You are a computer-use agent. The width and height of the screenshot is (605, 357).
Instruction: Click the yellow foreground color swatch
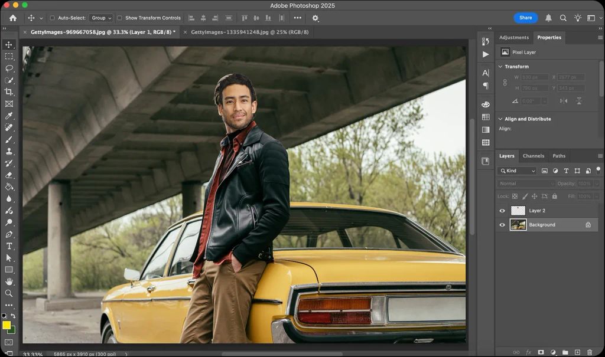[6, 325]
